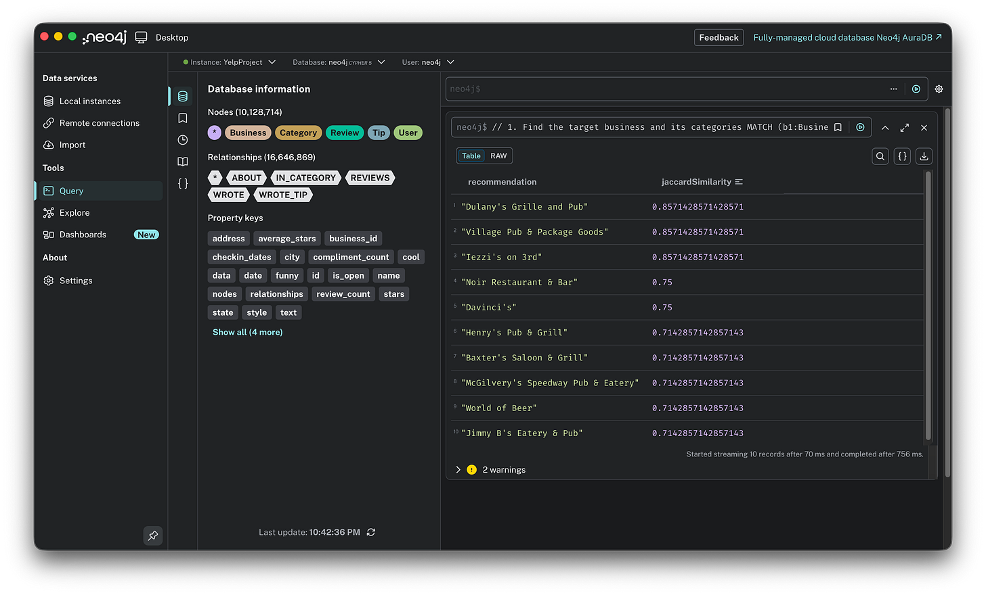Screen dimensions: 986x595
Task: Click the Settings gear icon in sidebar
Action: tap(49, 281)
